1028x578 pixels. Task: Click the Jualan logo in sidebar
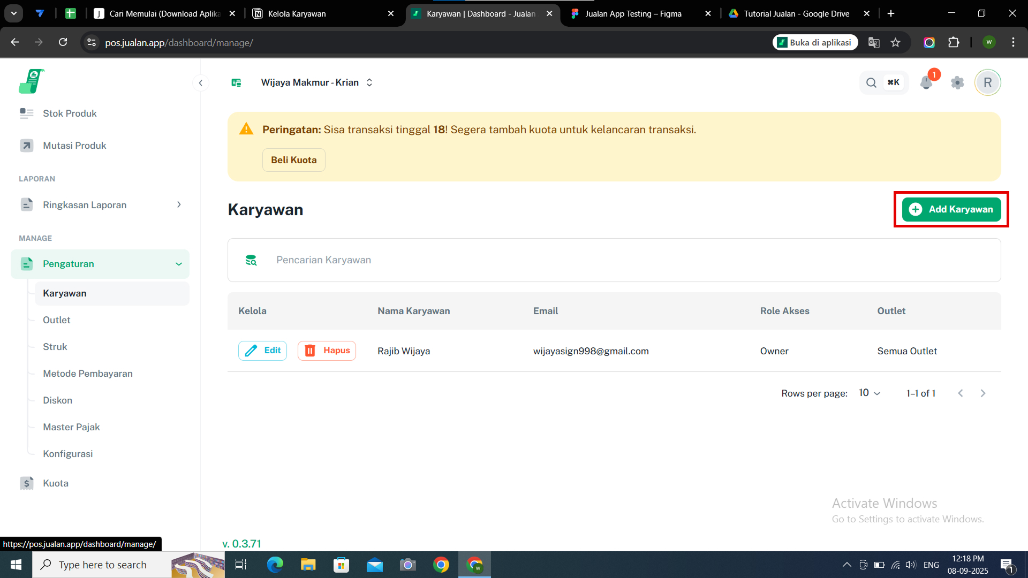tap(31, 81)
